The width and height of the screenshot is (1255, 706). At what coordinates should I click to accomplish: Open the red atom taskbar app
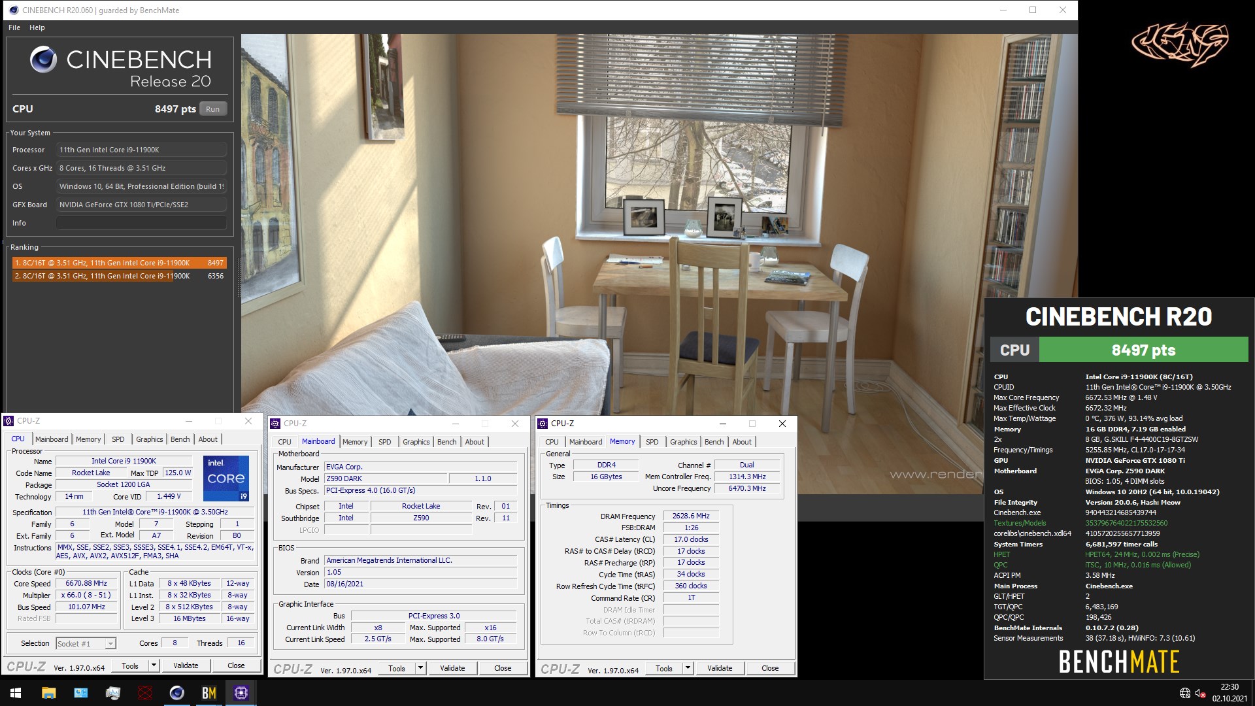click(x=144, y=693)
